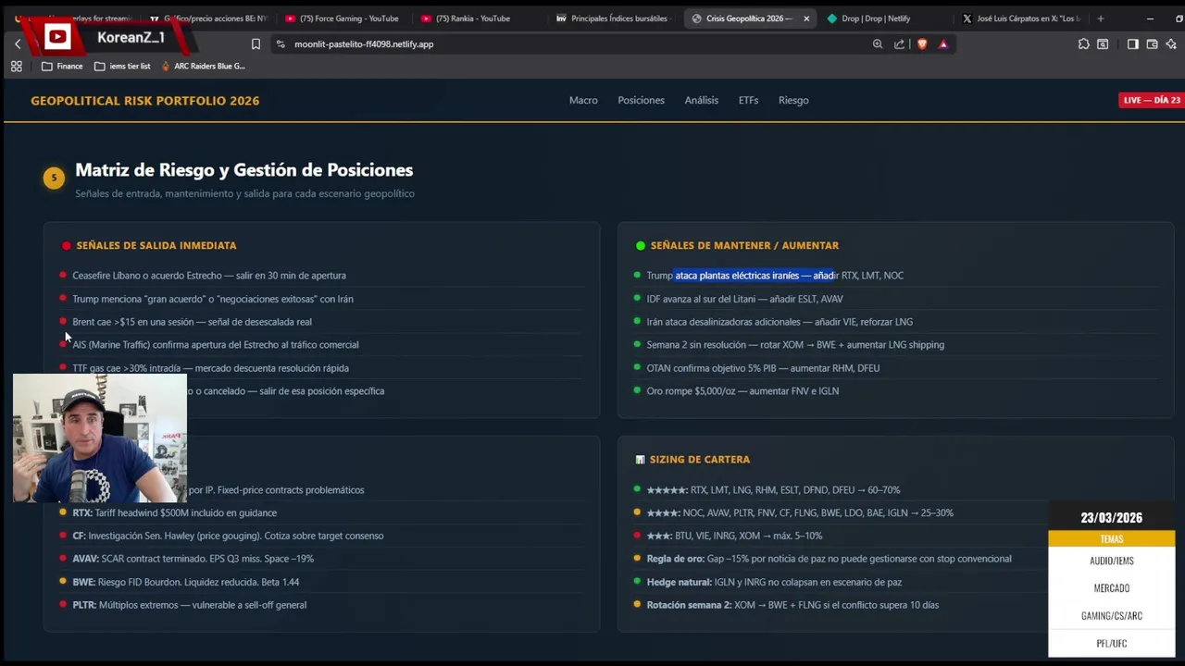Switch to José Luis Cárpatos X tab
Viewport: 1185px width, 666px height.
point(1021,18)
